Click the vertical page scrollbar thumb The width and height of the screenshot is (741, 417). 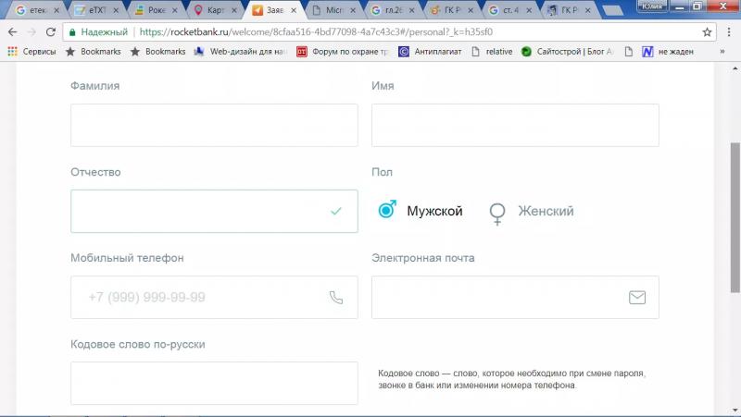735,217
